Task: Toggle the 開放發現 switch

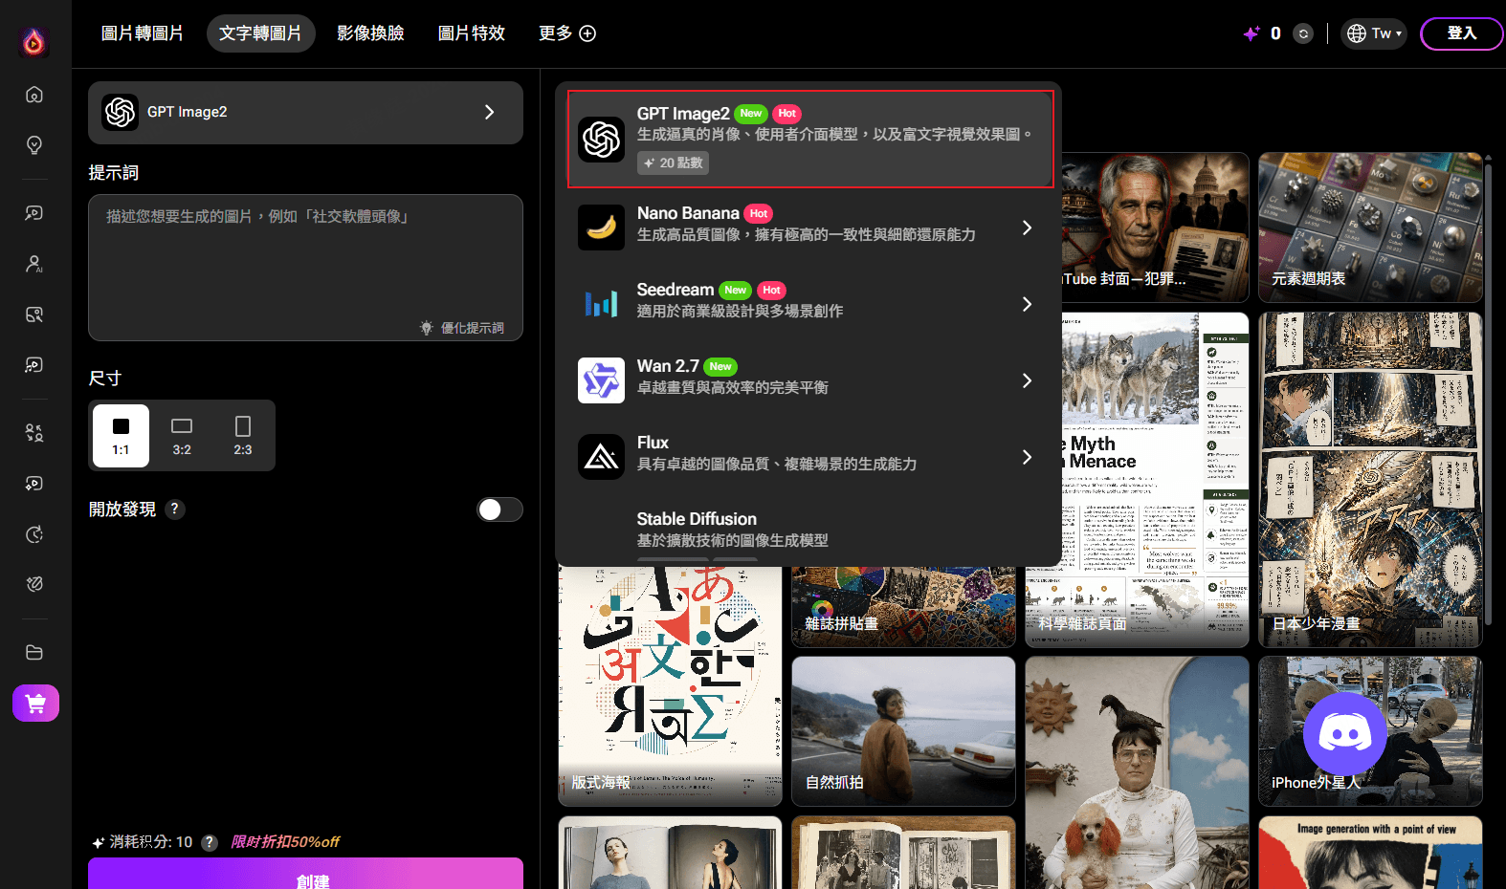Action: (499, 510)
